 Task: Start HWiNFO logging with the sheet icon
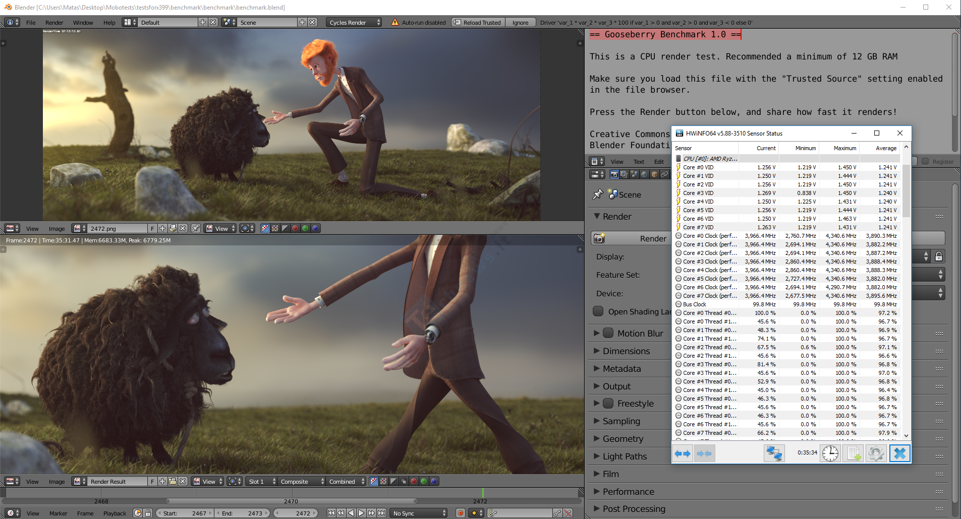(853, 453)
